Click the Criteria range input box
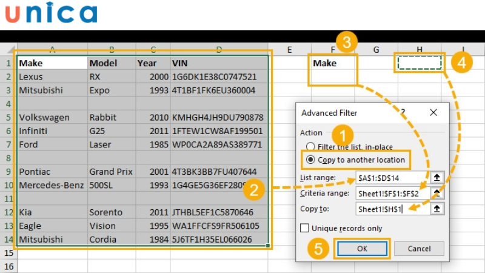The width and height of the screenshot is (485, 273). tap(391, 193)
